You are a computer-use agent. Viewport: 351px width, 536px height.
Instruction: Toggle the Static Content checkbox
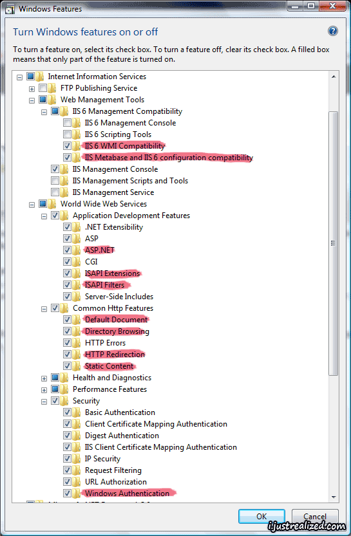68,365
